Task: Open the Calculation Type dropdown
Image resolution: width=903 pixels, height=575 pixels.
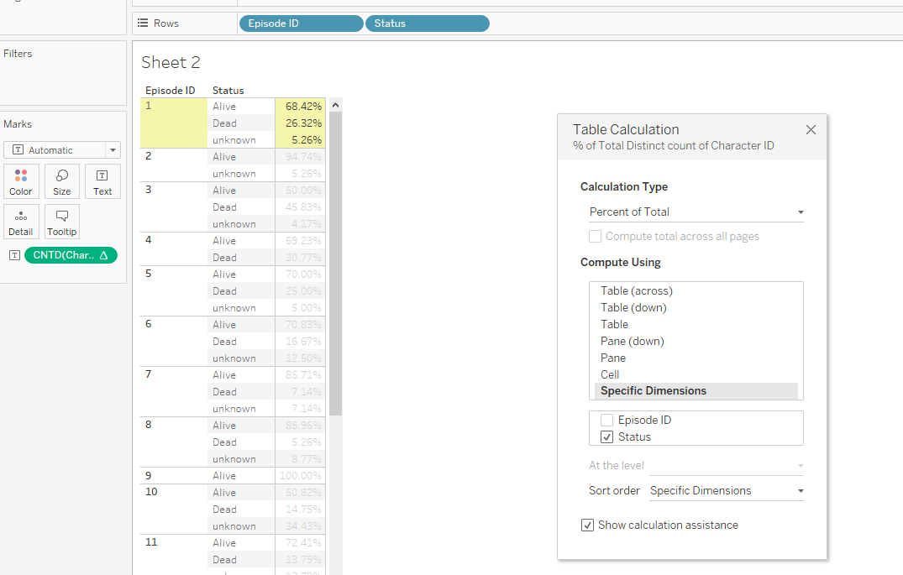Action: 696,212
